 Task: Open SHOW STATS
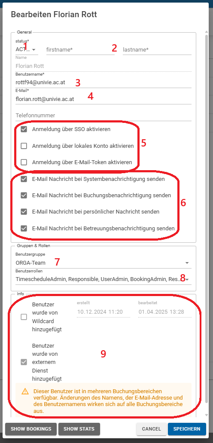click(79, 429)
